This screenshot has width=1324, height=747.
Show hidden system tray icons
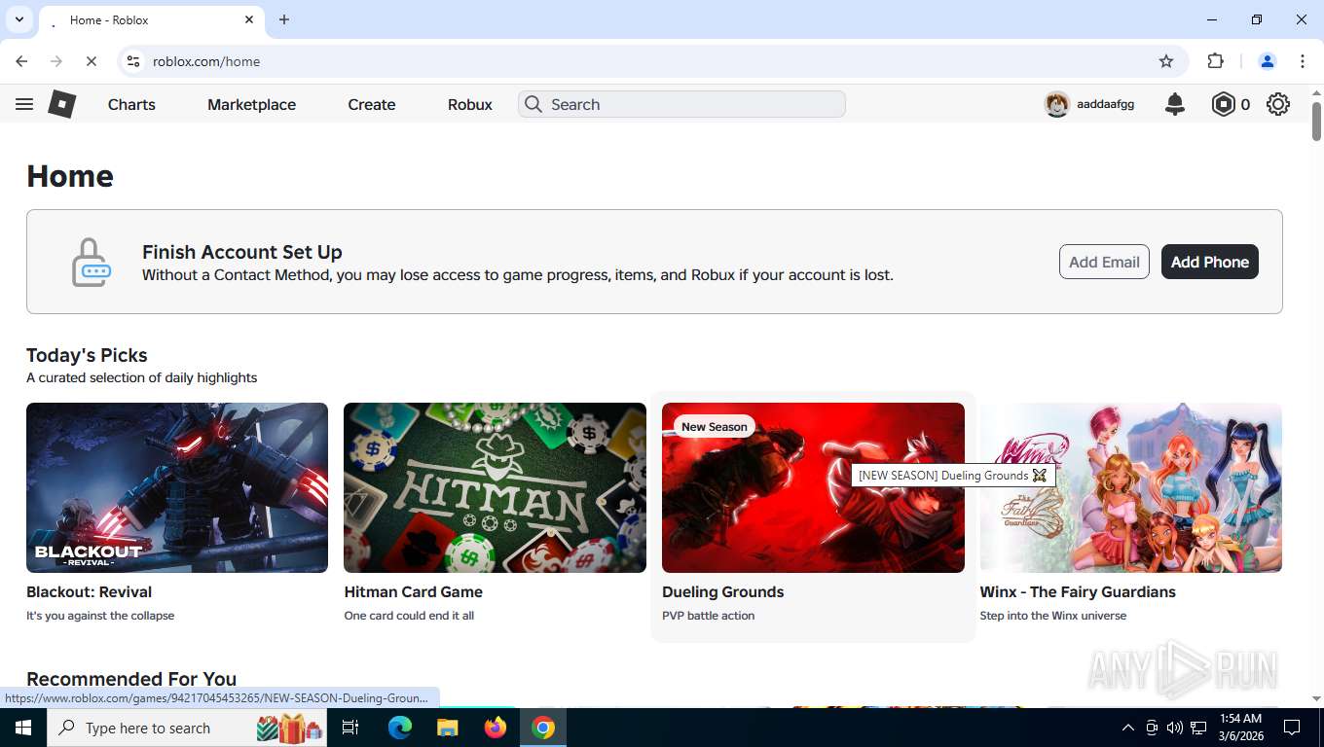1128,728
